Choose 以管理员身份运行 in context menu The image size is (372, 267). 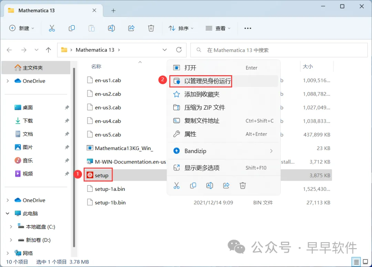click(224, 81)
